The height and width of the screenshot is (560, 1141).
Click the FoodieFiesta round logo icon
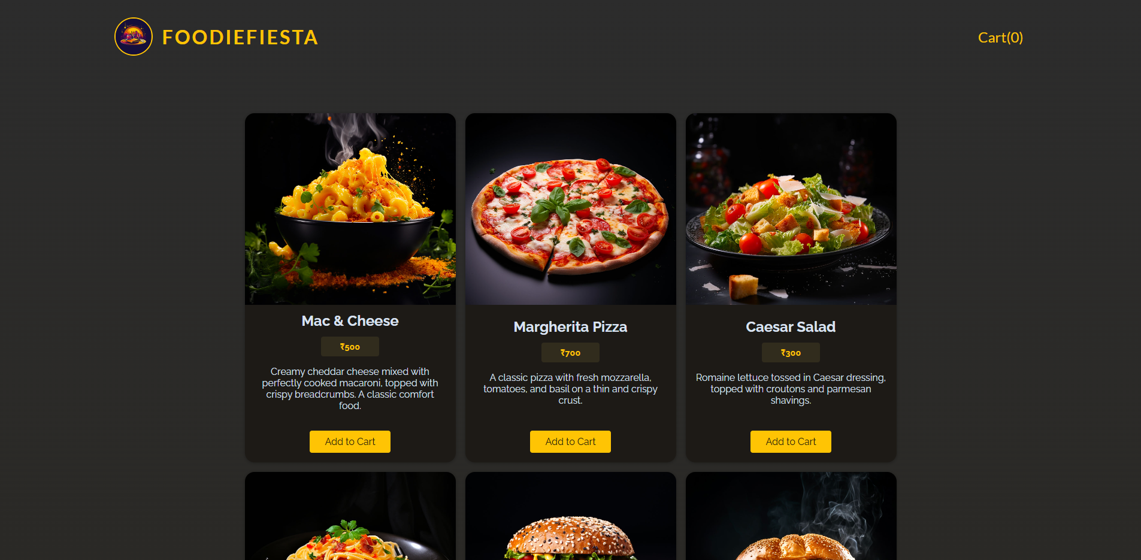coord(134,37)
